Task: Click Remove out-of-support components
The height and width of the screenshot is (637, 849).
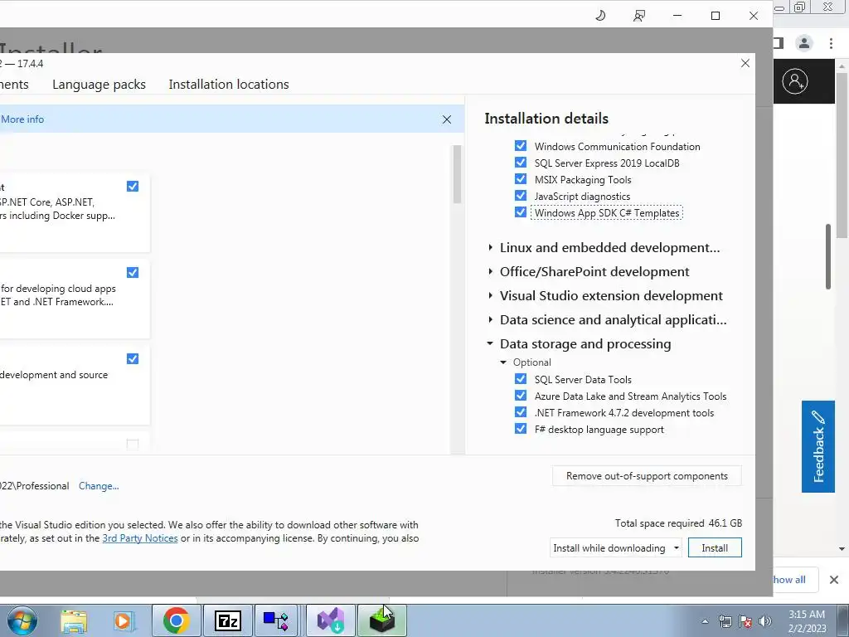Action: (x=647, y=476)
